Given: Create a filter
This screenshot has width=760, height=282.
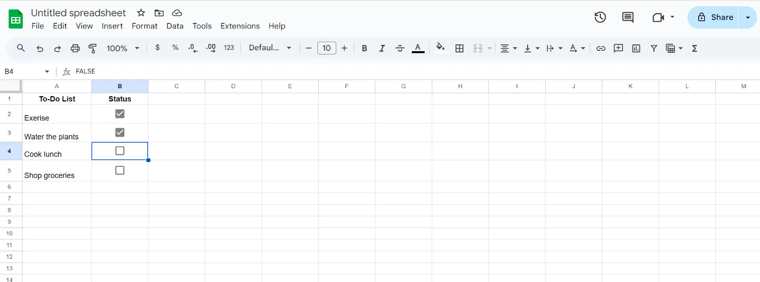Looking at the screenshot, I should pyautogui.click(x=654, y=48).
